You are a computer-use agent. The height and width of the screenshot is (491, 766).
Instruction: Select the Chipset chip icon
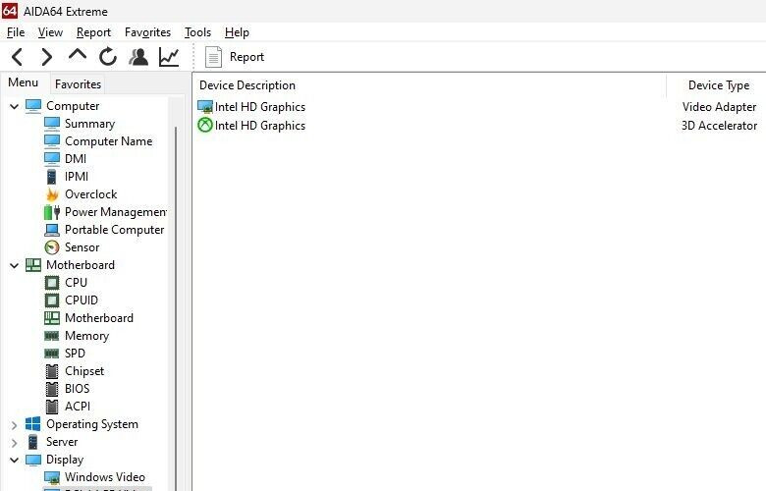pos(52,371)
